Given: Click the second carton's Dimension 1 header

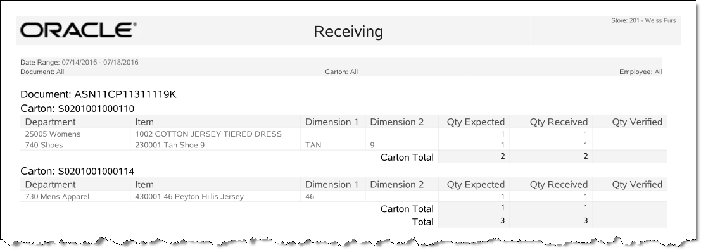Looking at the screenshot, I should 332,184.
